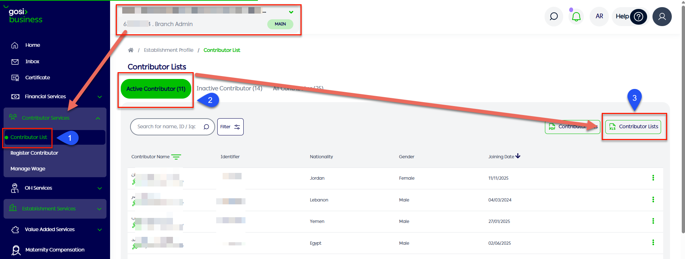This screenshot has height=259, width=685.
Task: Open the search icon in header
Action: tap(554, 16)
